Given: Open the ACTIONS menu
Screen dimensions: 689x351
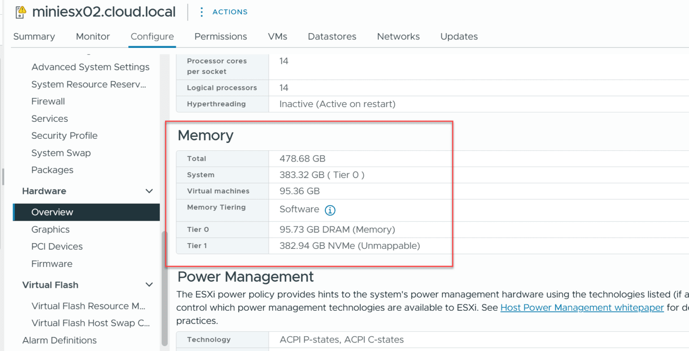Looking at the screenshot, I should coord(230,12).
